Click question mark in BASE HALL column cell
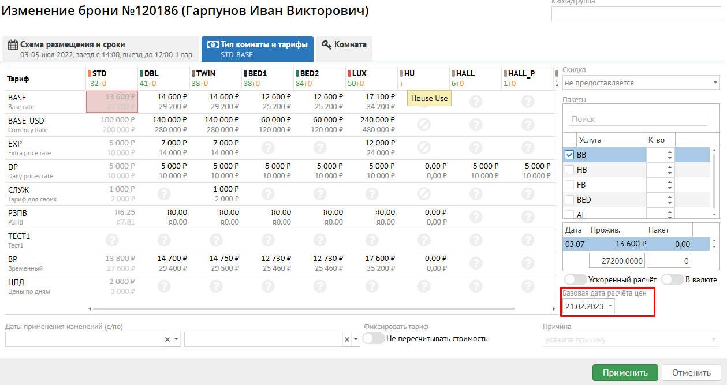The width and height of the screenshot is (727, 385). (476, 101)
